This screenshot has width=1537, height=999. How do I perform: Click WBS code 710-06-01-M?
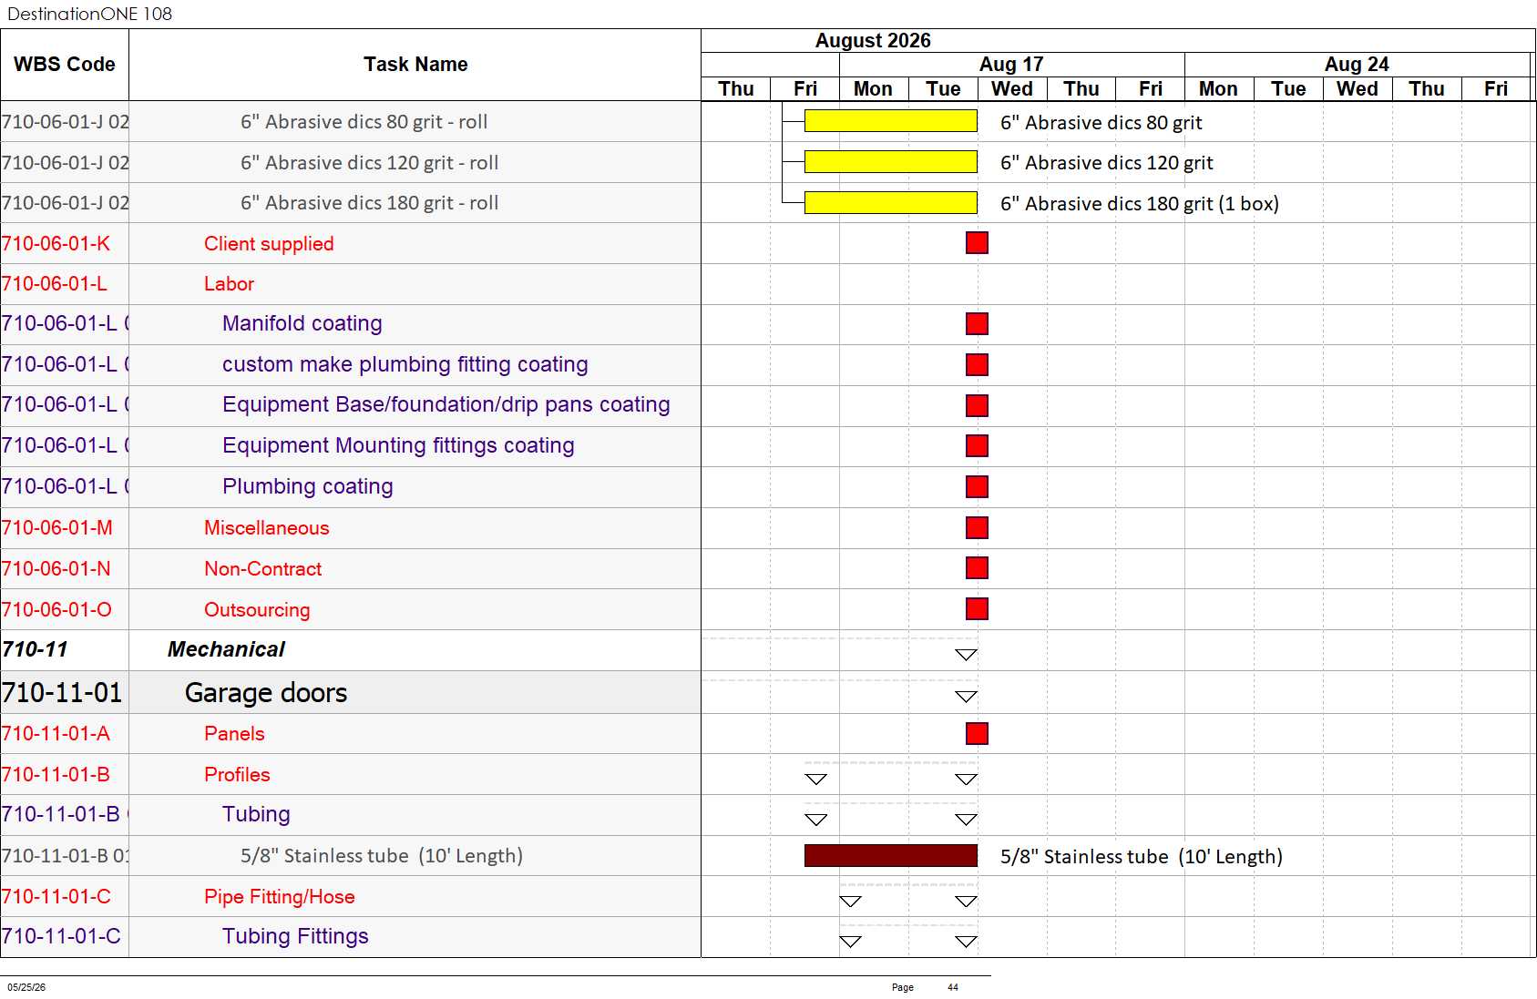tap(56, 528)
